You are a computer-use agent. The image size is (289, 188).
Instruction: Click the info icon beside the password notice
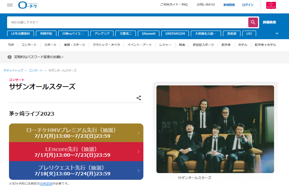tap(10, 57)
